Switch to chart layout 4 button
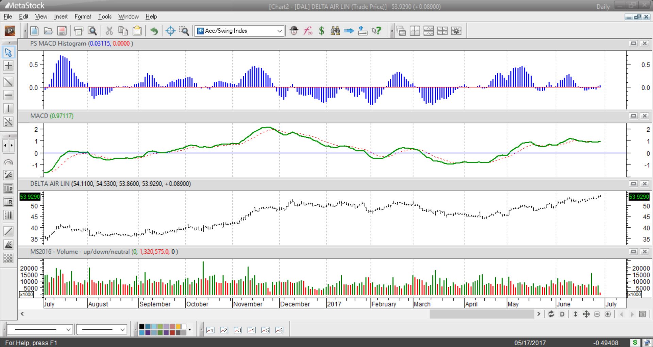Image resolution: width=653 pixels, height=347 pixels. (251, 330)
